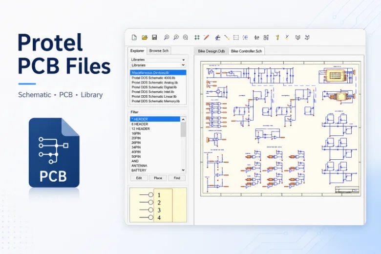Select 8 HEADER in component list
Image resolution: width=381 pixels, height=254 pixels.
(155, 124)
